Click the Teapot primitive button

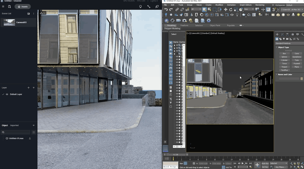(x=284, y=67)
